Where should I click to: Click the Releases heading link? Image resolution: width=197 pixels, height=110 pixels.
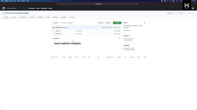click(x=126, y=36)
